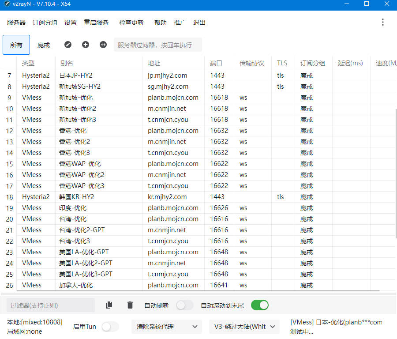Click 重启服务 in the menu bar
Viewport: 397px width, 339px height.
[96, 23]
